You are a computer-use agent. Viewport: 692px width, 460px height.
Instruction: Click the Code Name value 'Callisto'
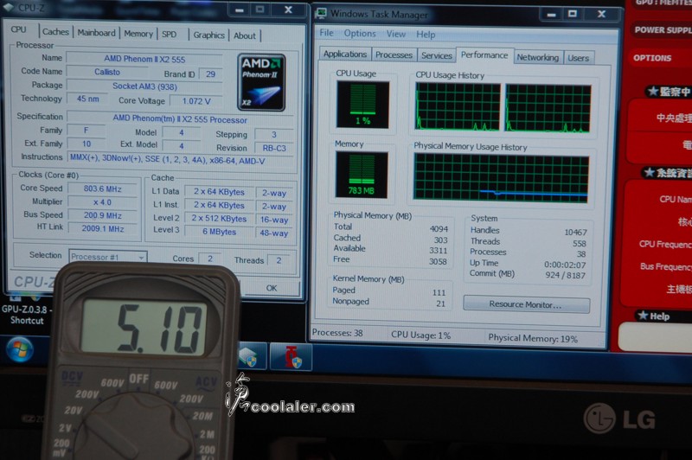coord(107,72)
